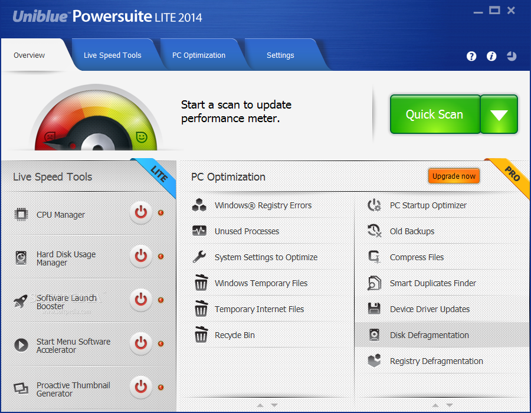The width and height of the screenshot is (531, 413).
Task: Open the PC Optimization tab
Action: 199,55
